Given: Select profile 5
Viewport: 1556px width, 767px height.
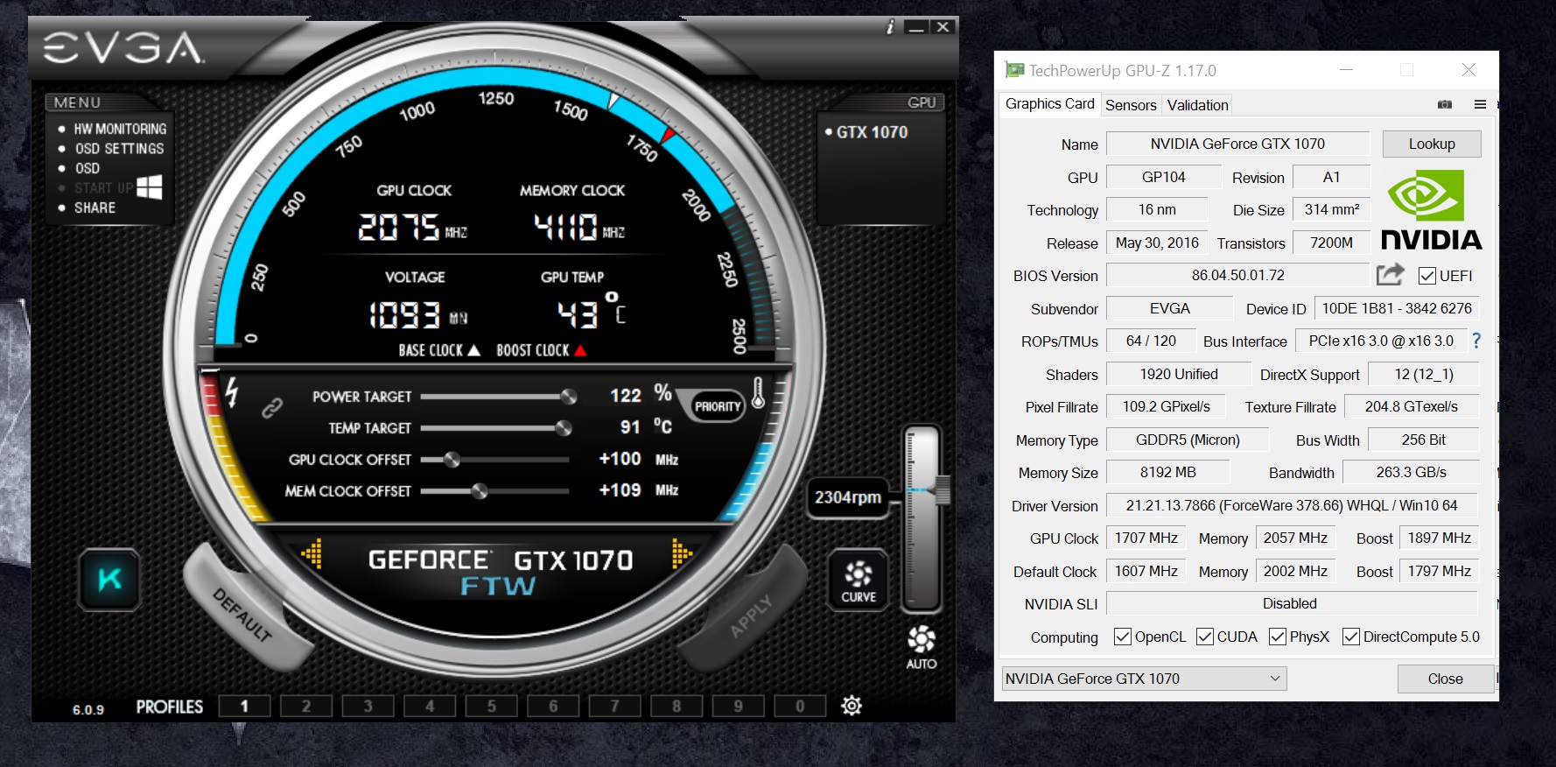Looking at the screenshot, I should tap(491, 706).
